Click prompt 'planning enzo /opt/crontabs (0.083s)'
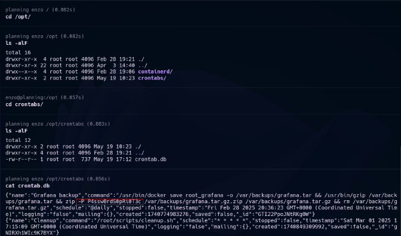The image size is (401, 236). (58, 124)
